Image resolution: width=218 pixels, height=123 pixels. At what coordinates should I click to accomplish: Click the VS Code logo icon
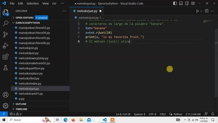coord(4,3)
